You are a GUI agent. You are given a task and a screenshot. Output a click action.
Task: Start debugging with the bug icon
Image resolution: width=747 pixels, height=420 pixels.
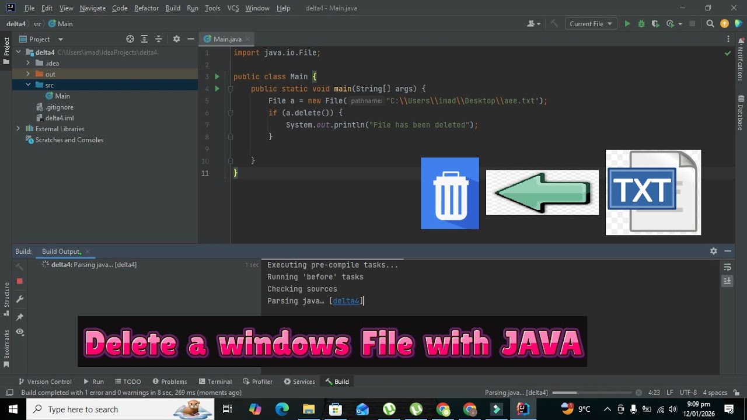[x=641, y=24]
